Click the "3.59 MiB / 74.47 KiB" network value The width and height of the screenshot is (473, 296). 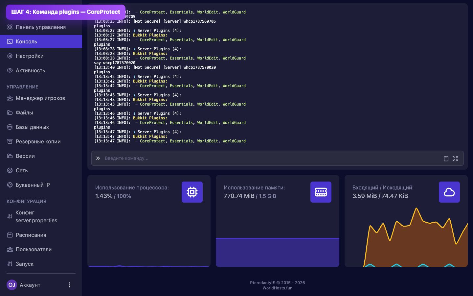coord(380,196)
